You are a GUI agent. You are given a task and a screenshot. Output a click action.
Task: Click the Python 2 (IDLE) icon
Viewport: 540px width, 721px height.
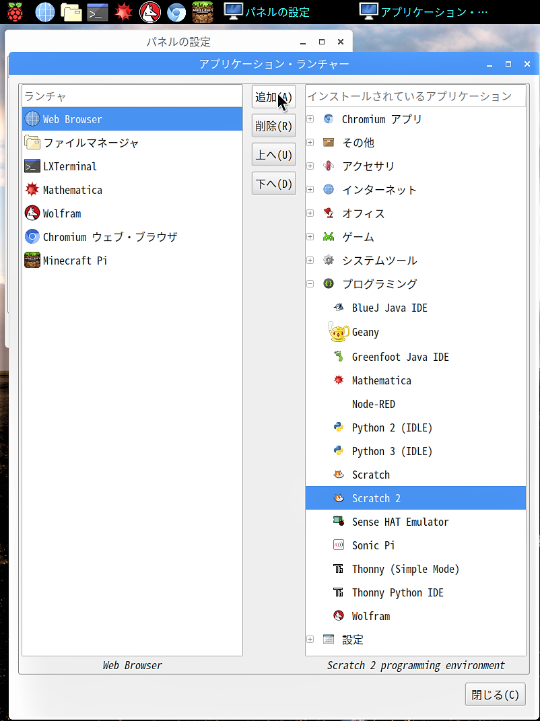click(339, 427)
